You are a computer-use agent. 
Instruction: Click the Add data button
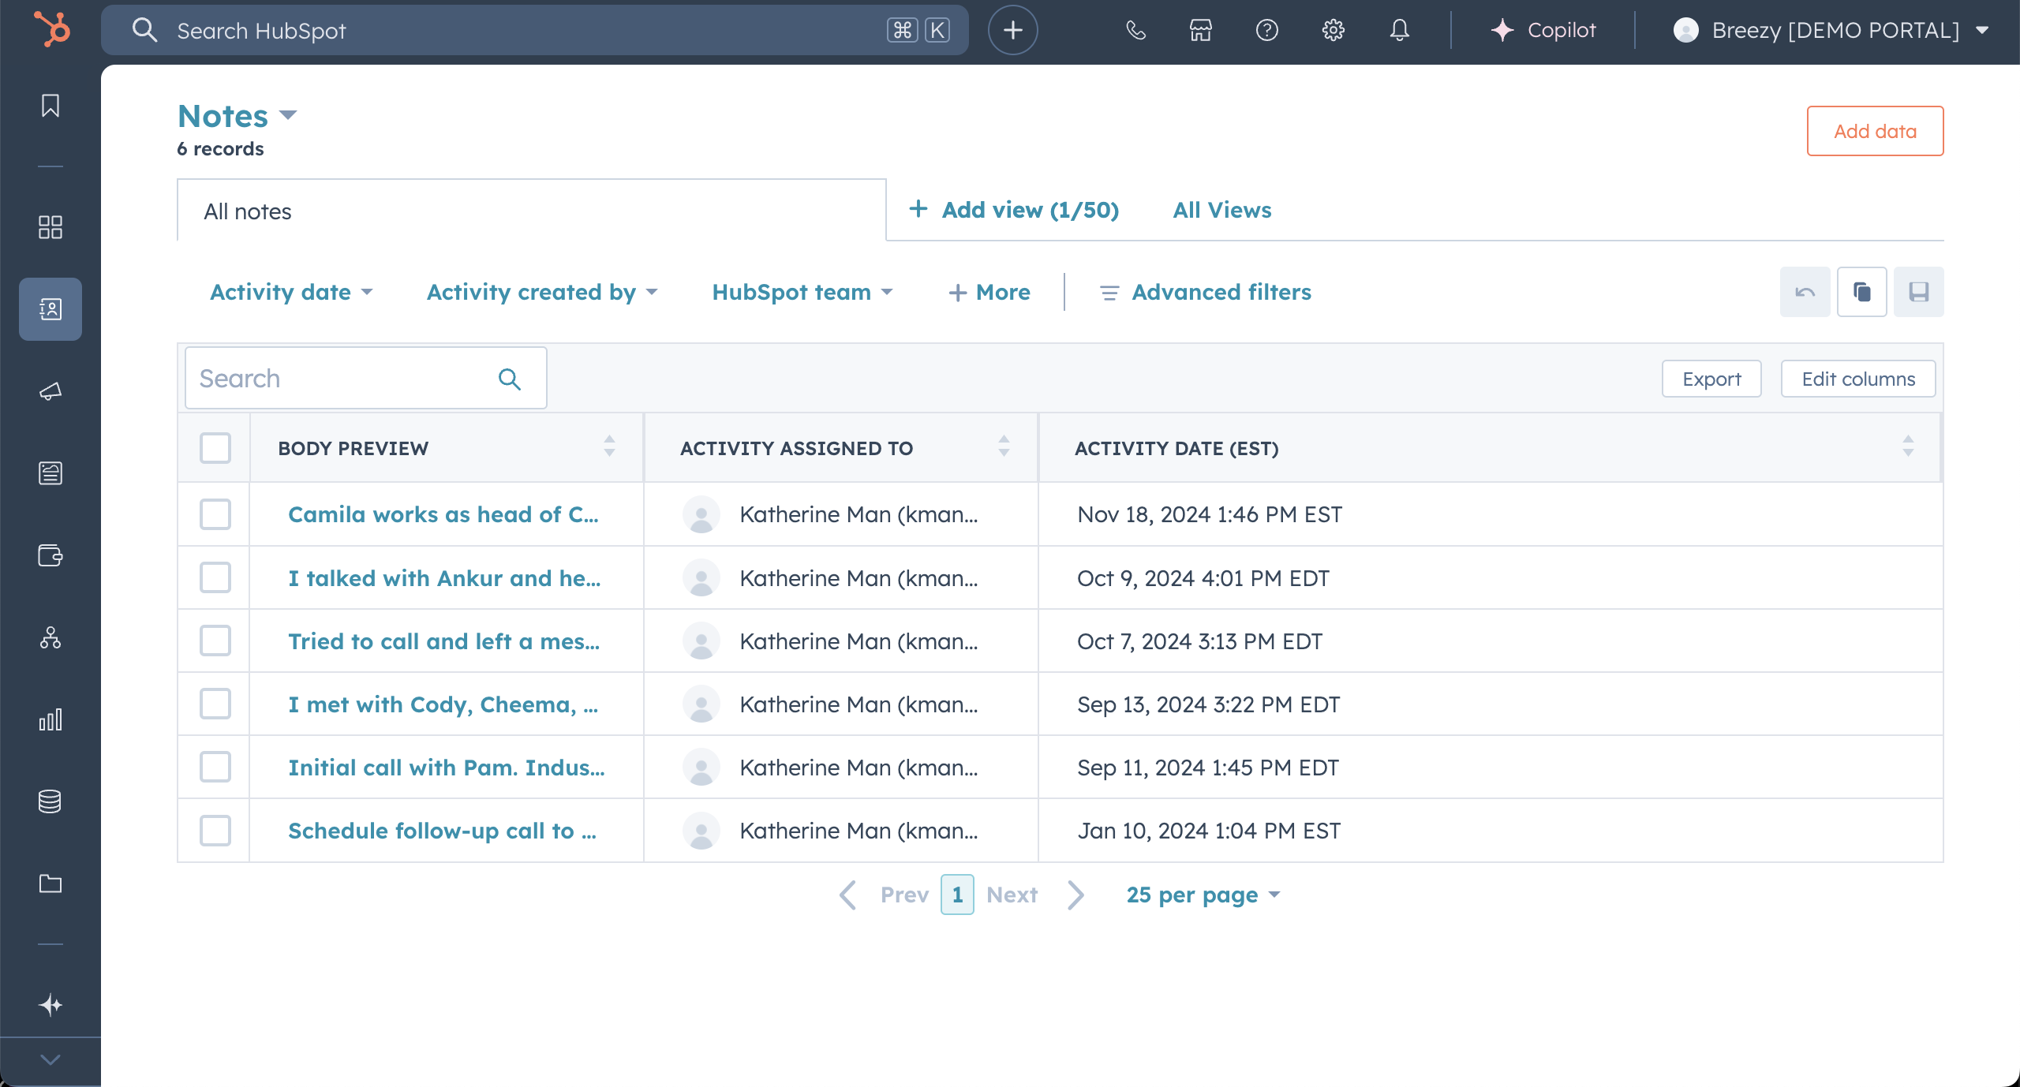(1875, 131)
